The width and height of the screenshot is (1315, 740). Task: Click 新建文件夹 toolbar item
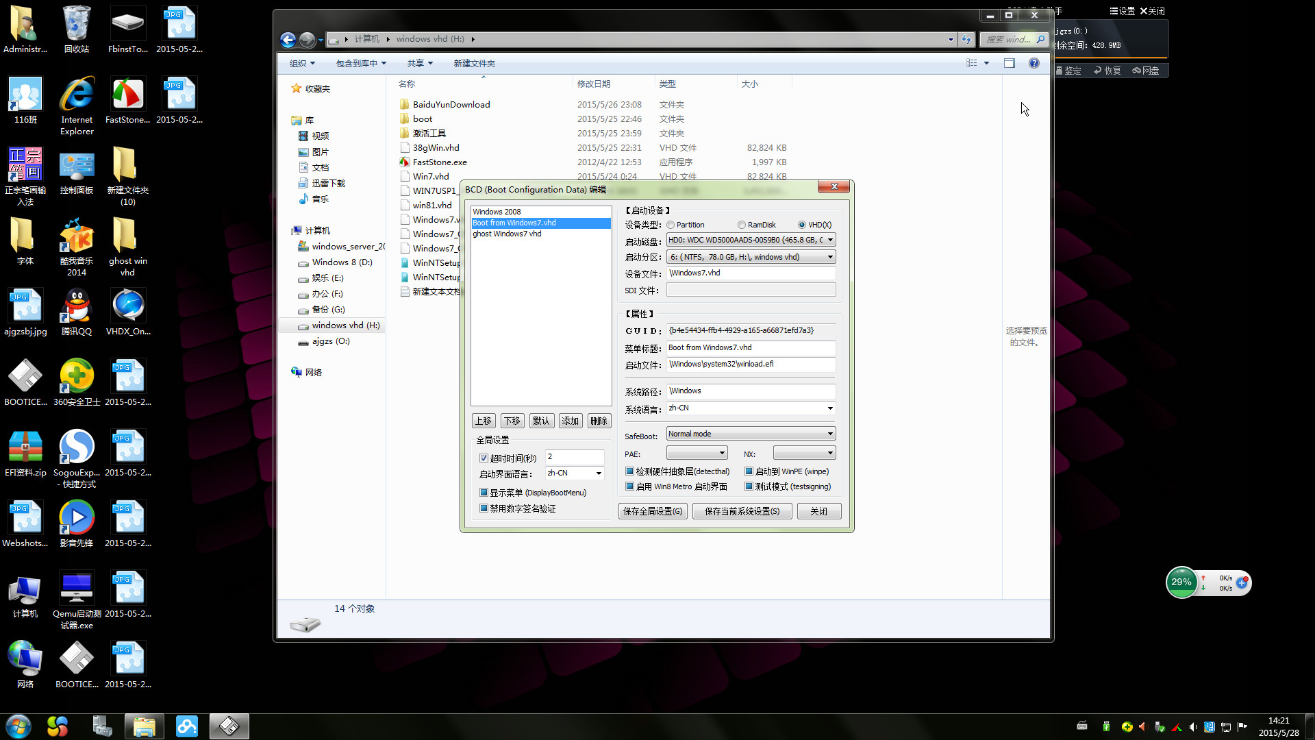tap(474, 63)
